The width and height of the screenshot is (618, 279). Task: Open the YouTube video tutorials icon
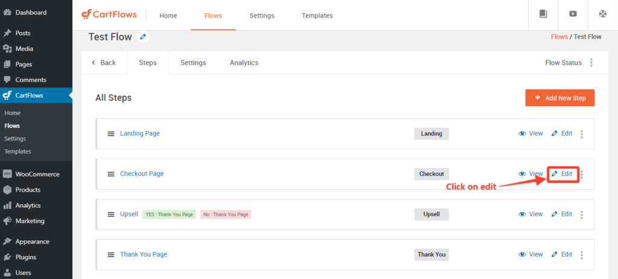(x=573, y=14)
